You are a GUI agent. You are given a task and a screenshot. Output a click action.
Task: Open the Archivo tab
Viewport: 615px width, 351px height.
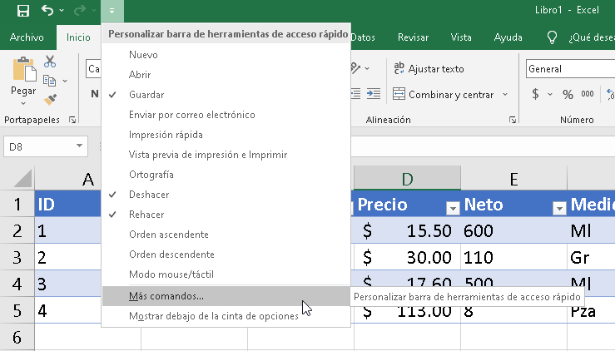[27, 37]
